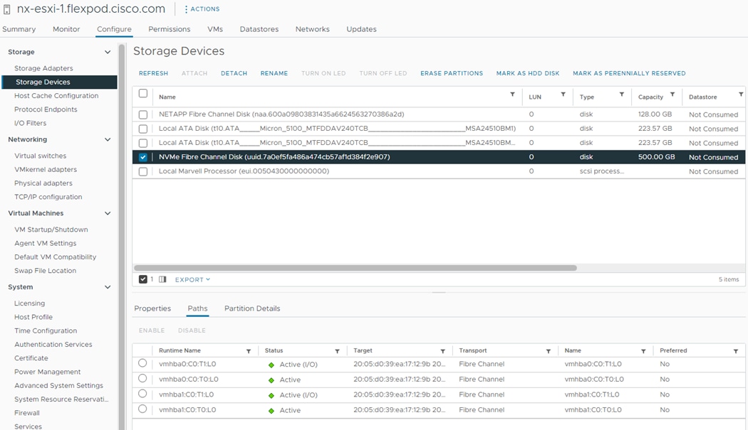Open the Export dropdown
The width and height of the screenshot is (748, 430).
[x=192, y=279]
